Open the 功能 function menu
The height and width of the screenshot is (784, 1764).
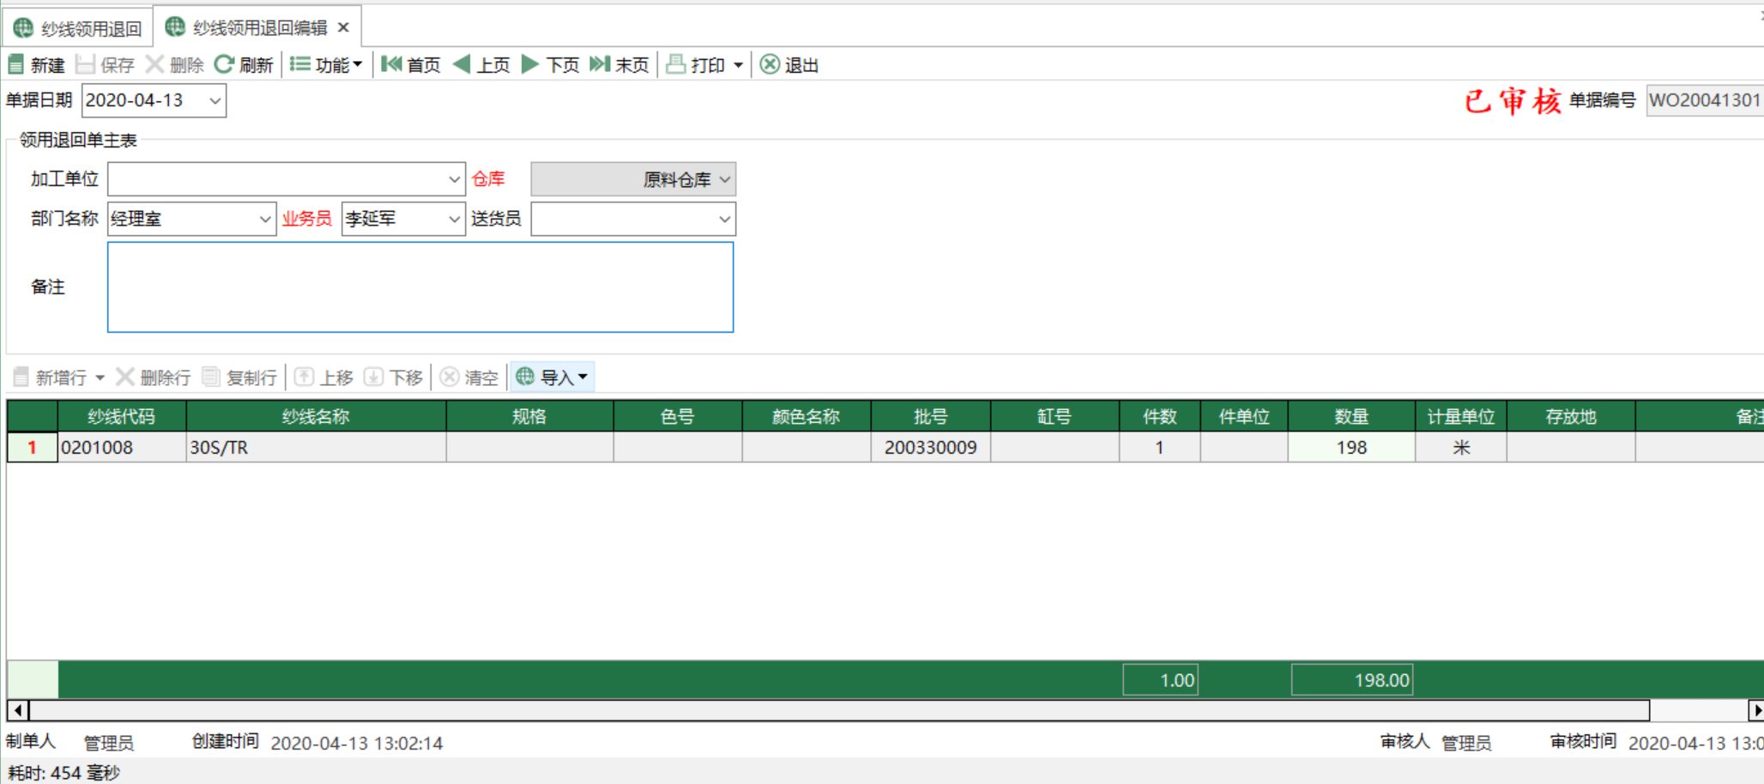326,64
